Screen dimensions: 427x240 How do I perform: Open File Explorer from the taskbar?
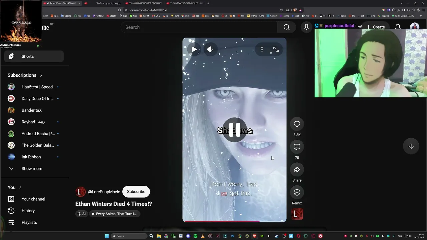pyautogui.click(x=159, y=236)
